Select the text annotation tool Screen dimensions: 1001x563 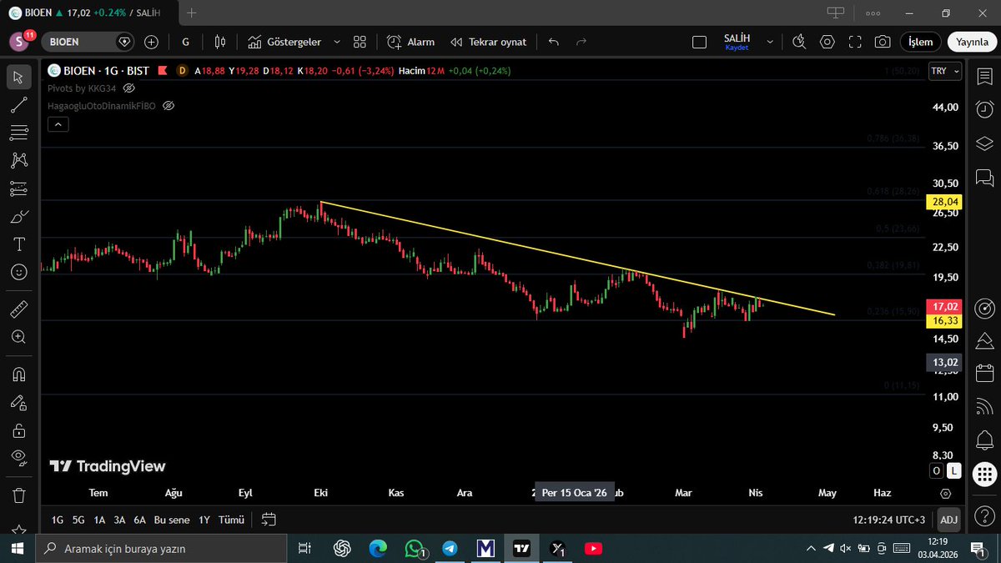tap(18, 244)
